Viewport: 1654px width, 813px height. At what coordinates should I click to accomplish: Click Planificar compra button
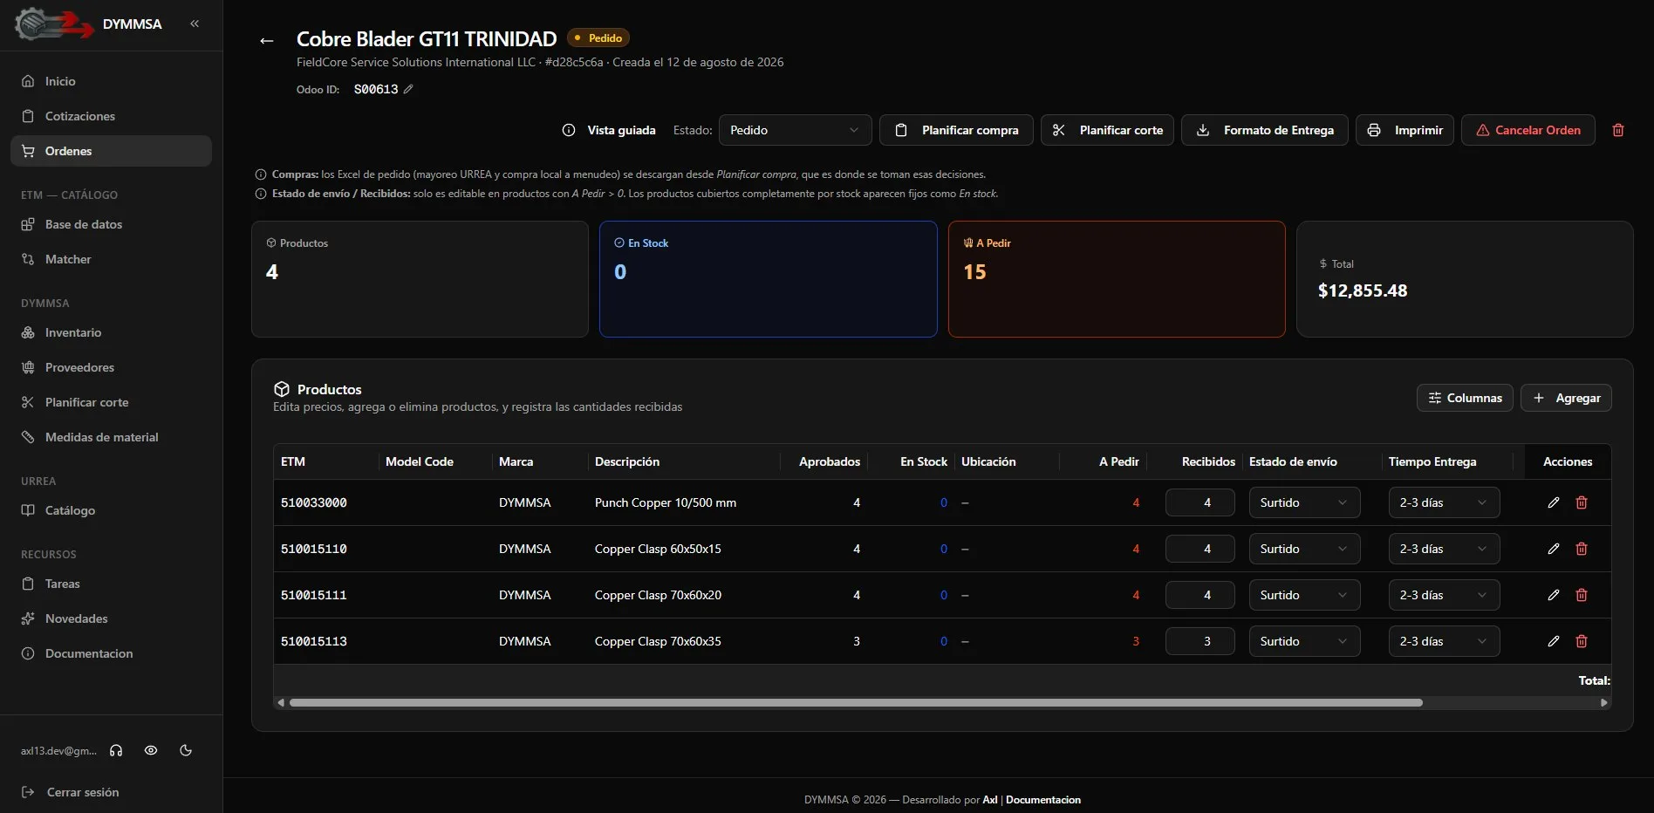point(956,130)
